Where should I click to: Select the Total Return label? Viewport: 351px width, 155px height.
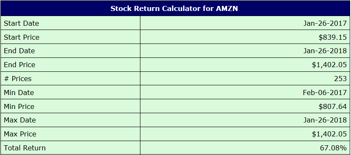pos(25,148)
